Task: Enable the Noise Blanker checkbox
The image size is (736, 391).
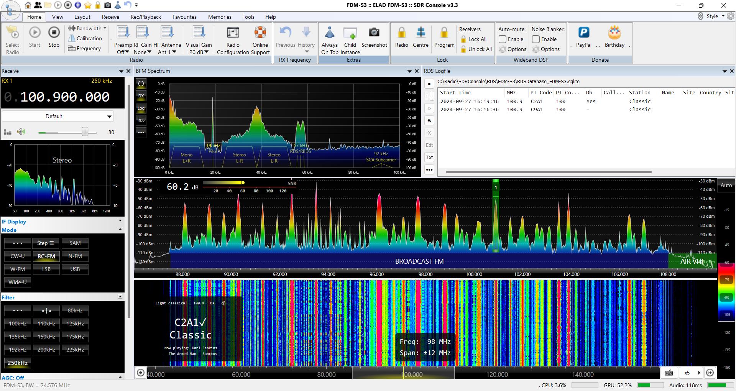Action: click(536, 39)
